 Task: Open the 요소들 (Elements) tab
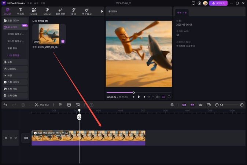pos(34,12)
